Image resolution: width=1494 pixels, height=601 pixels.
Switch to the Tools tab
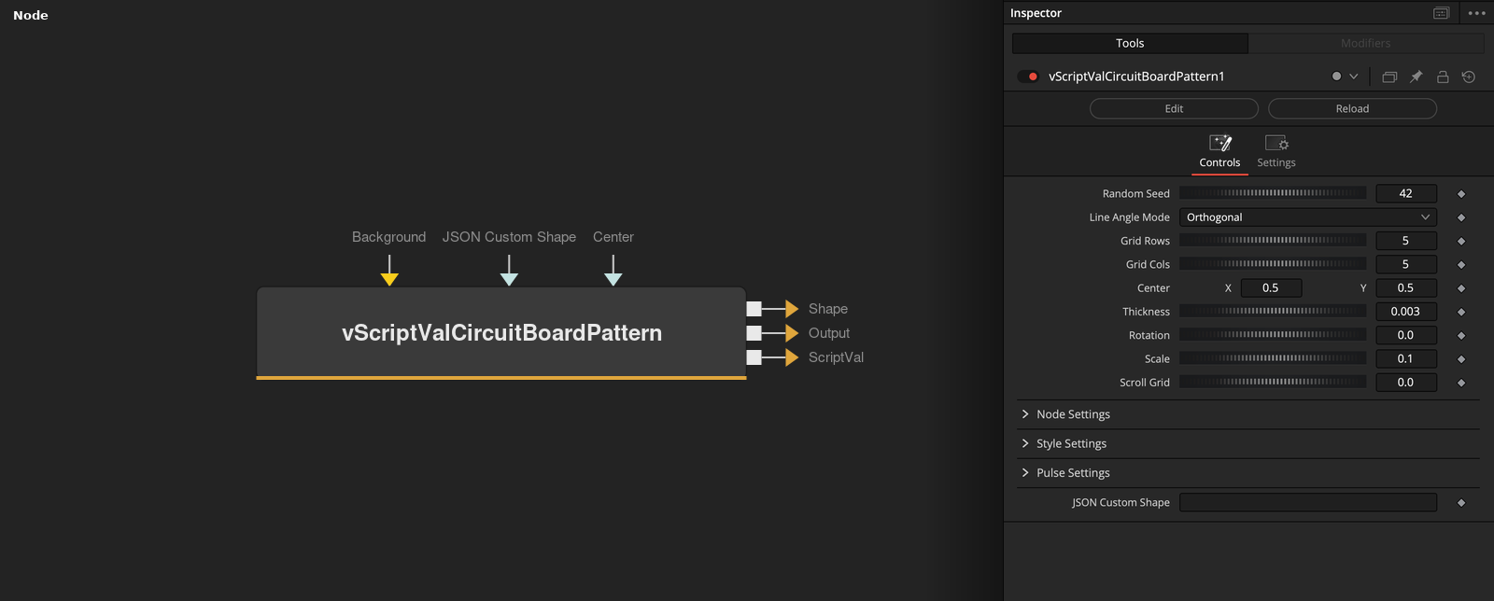[x=1130, y=43]
